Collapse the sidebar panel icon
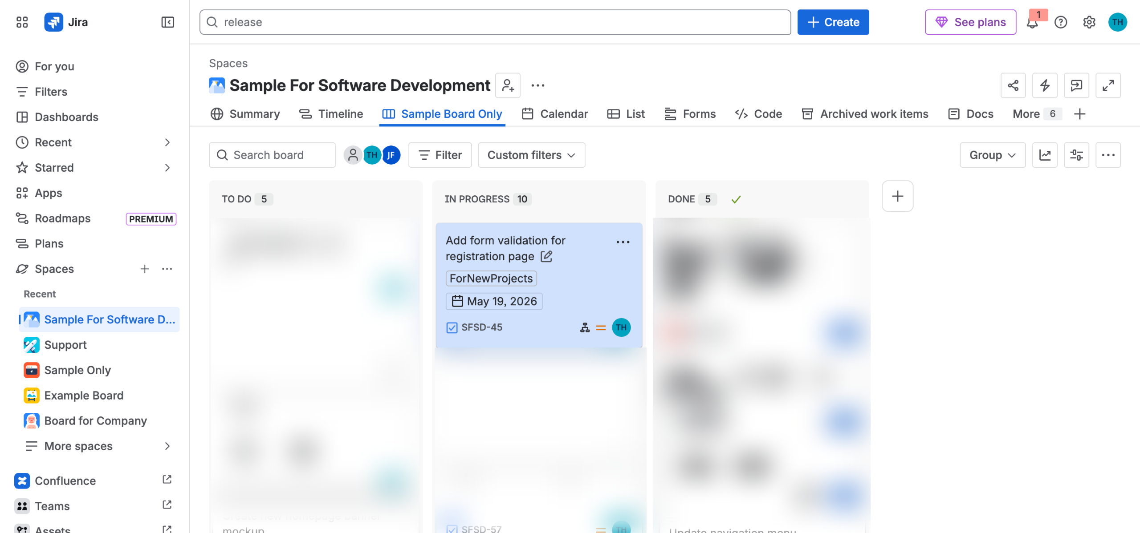Screen dimensions: 1140x533 tap(167, 22)
